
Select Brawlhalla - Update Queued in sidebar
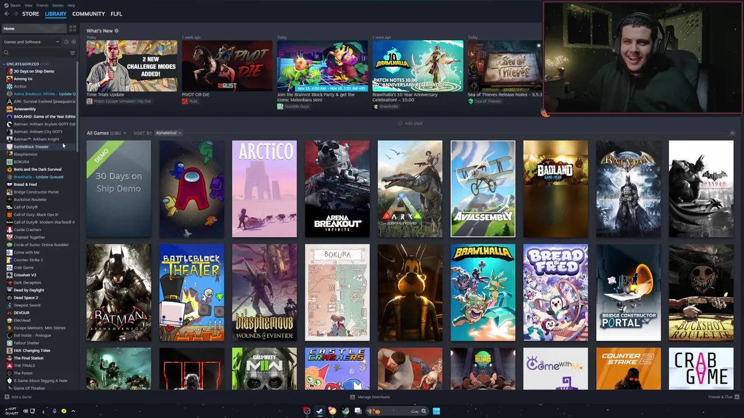pos(38,177)
